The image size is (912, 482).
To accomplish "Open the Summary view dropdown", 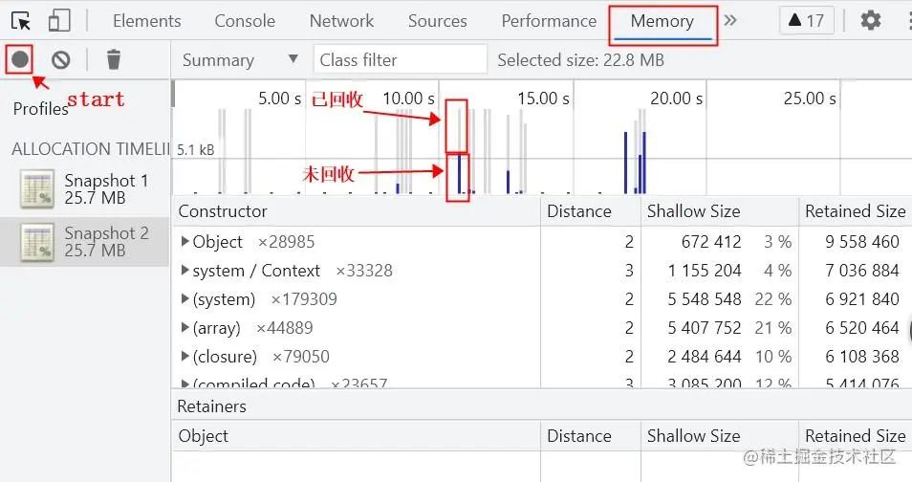I will click(240, 60).
